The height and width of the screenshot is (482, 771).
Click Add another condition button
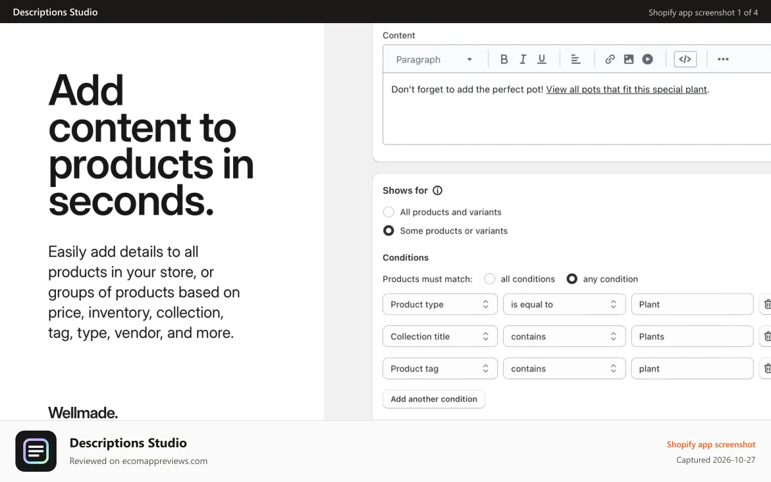click(x=434, y=399)
